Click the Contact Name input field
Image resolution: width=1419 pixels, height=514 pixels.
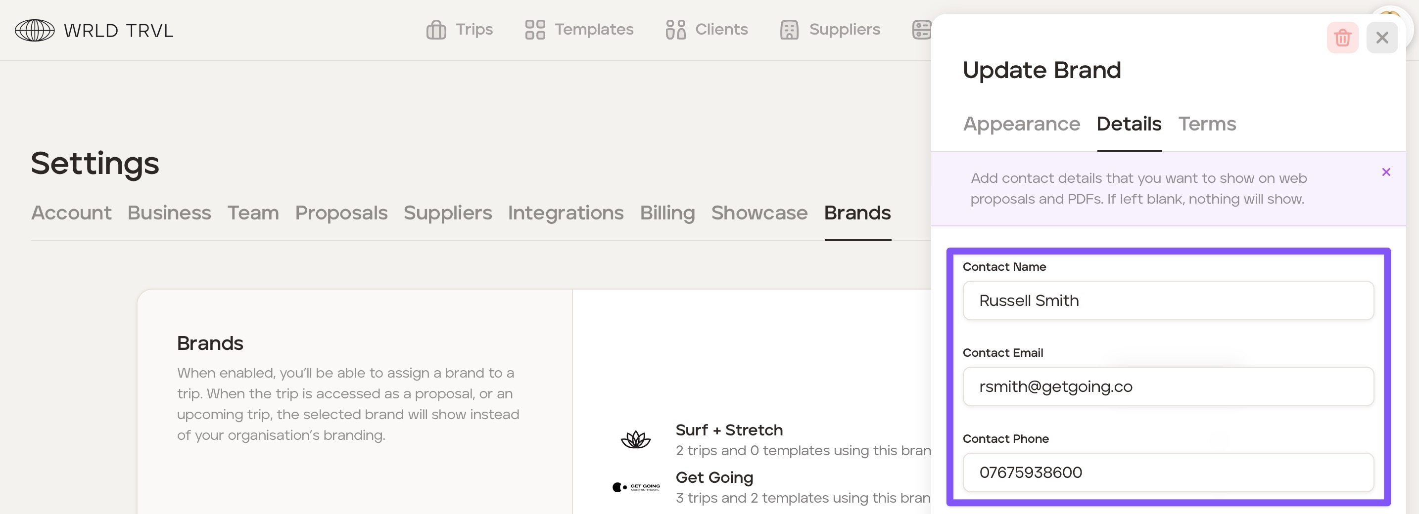click(1168, 300)
